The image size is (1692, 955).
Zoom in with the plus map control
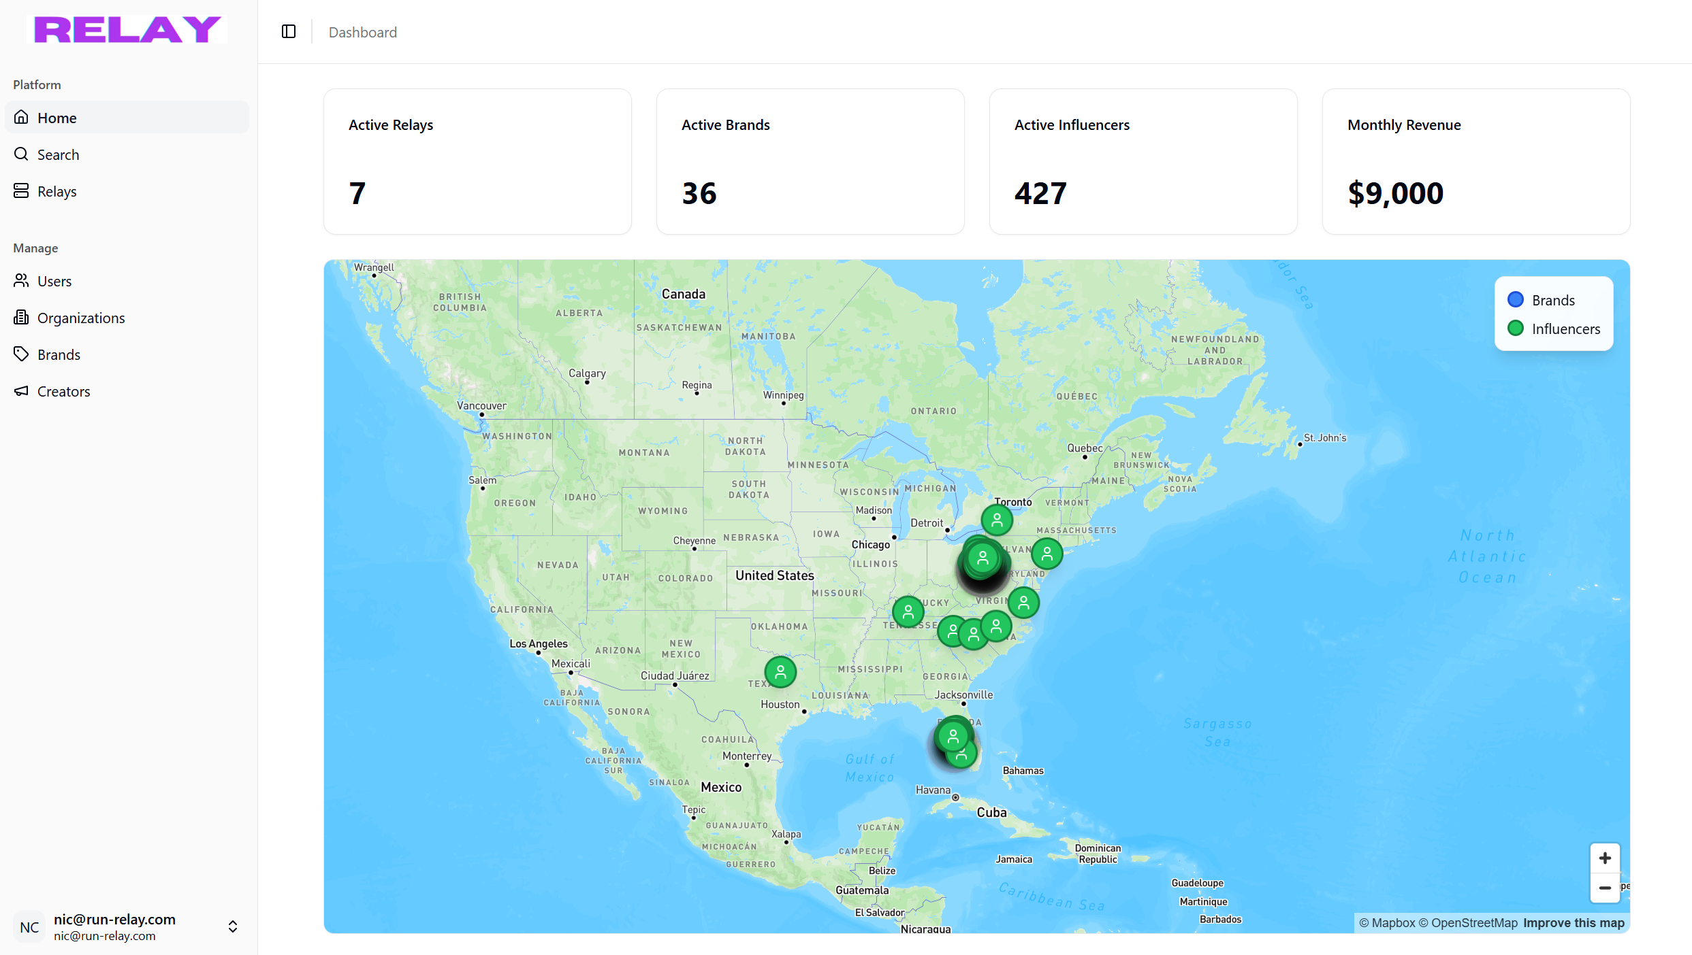[1605, 857]
